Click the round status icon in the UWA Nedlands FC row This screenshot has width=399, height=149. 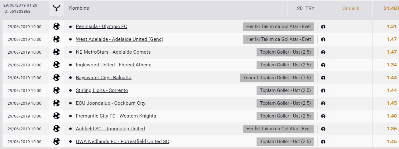coord(323,142)
